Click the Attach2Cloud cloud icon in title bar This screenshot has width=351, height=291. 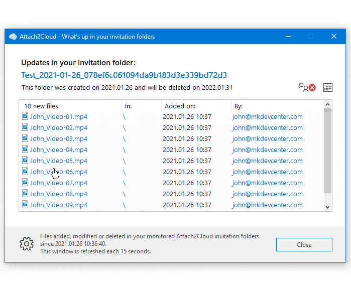13,37
